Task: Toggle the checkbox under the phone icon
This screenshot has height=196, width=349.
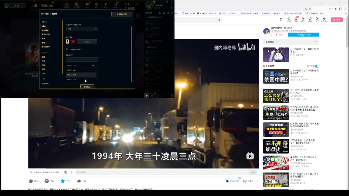Action: [67, 49]
